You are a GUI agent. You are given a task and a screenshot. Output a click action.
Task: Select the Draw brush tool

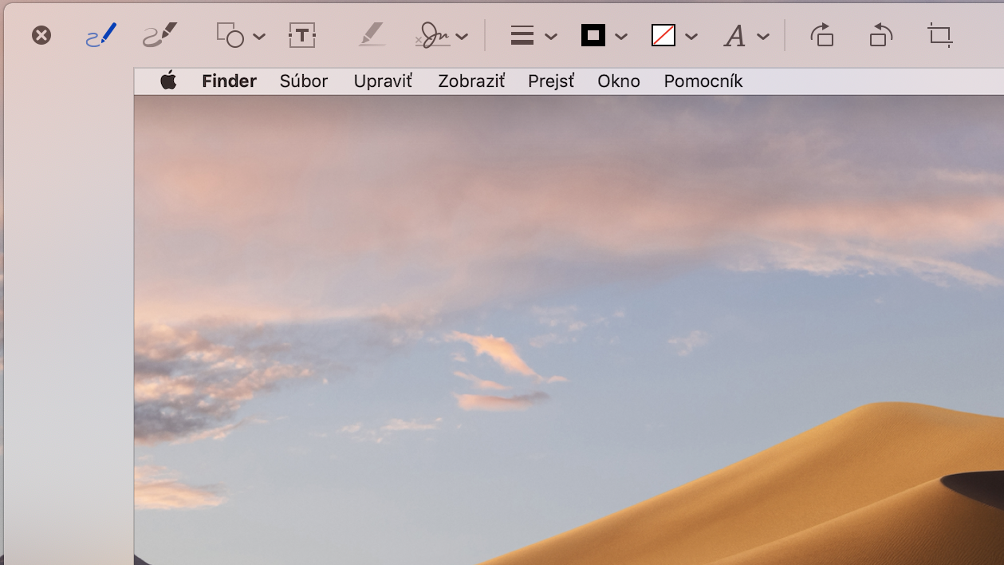click(159, 35)
